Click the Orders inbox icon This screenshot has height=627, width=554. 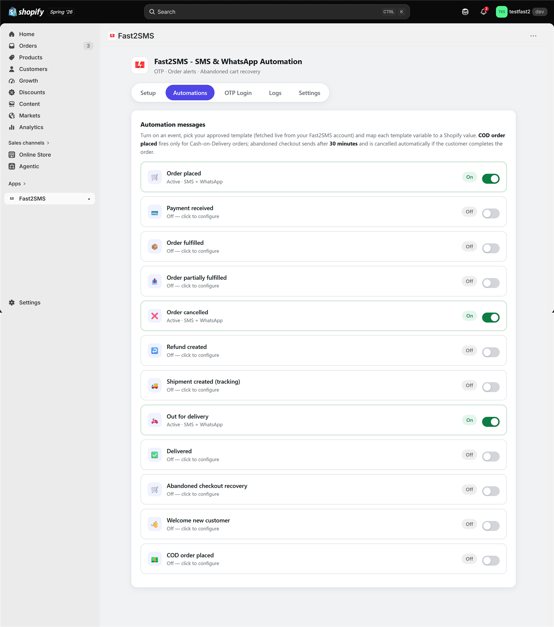coord(12,46)
